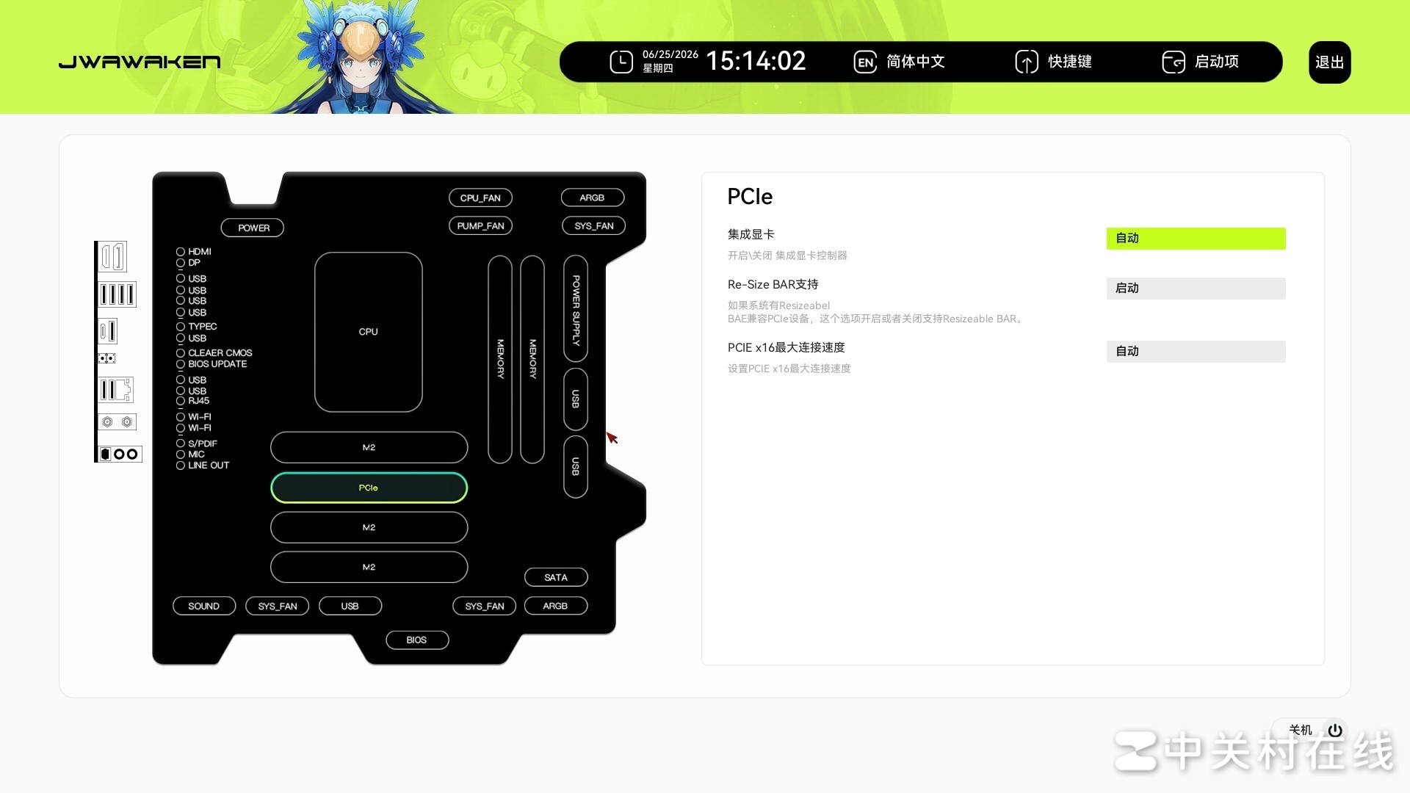Select the lowest vertical USB header
This screenshot has width=1410, height=793.
point(576,466)
